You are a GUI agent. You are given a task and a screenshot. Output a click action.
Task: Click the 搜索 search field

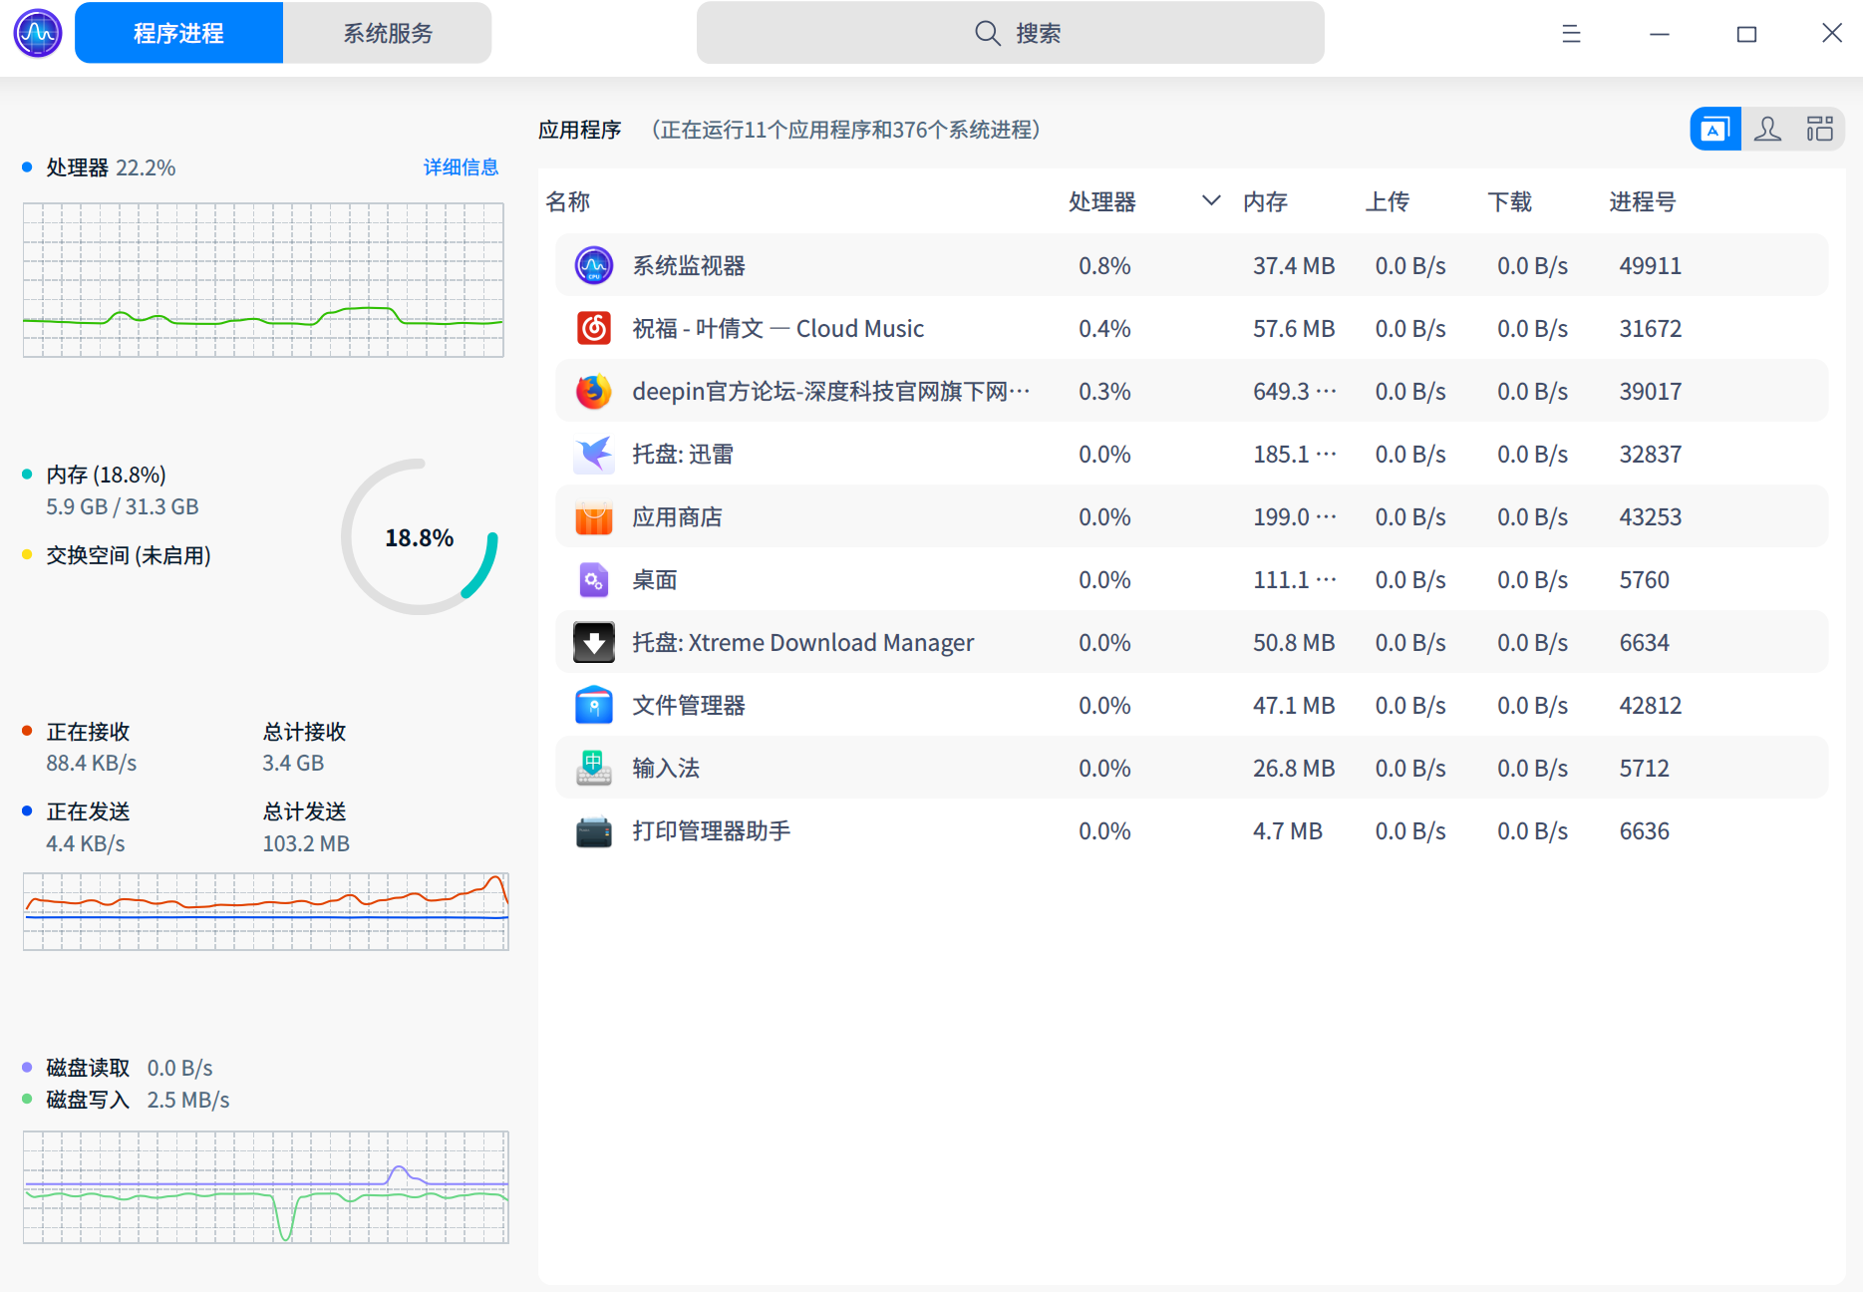(1009, 33)
